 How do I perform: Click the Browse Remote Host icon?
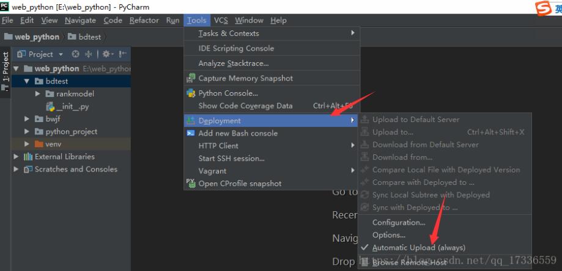tap(364, 262)
